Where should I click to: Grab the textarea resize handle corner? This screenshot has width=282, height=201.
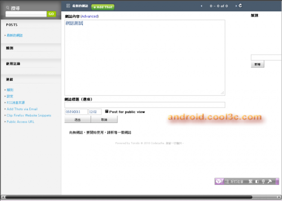coord(223,93)
